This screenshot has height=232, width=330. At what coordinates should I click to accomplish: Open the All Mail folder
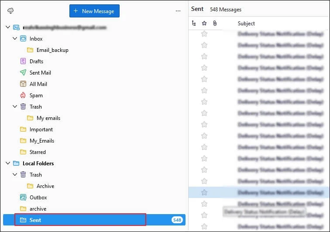pyautogui.click(x=38, y=84)
